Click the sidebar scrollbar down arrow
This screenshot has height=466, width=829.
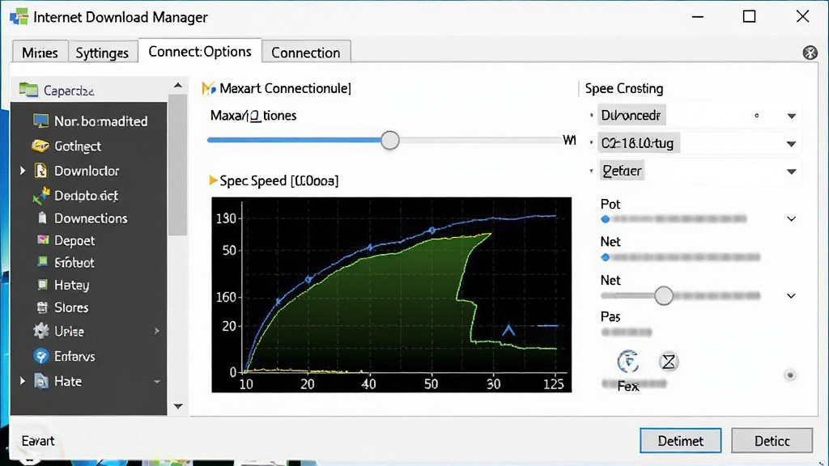pyautogui.click(x=178, y=406)
